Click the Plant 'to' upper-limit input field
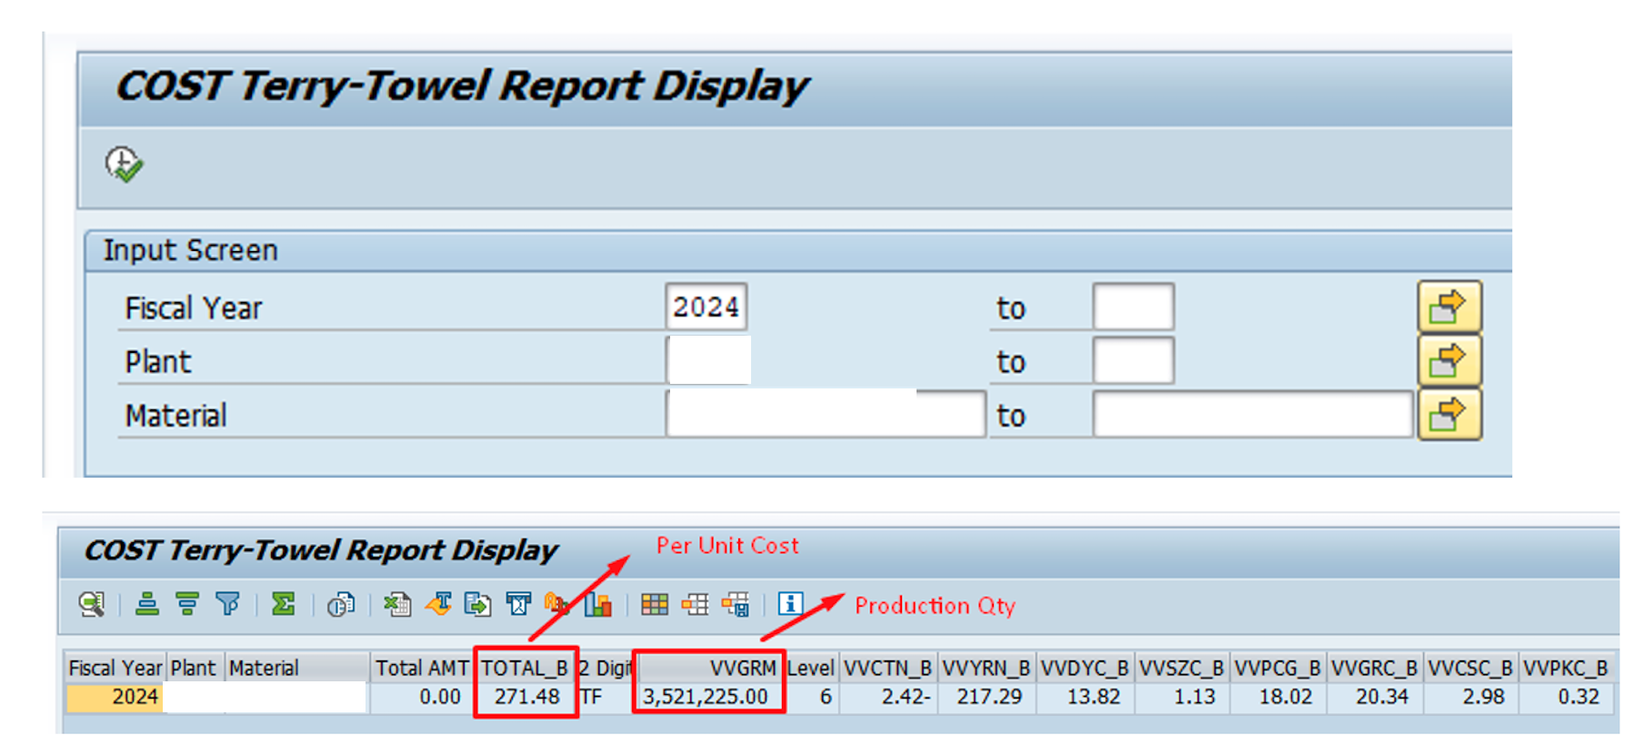This screenshot has height=735, width=1633. (x=1133, y=361)
